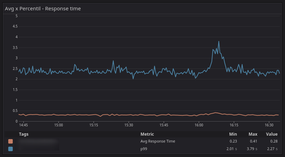285x157 pixels.
Task: Click the 15:00 time axis label
Action: [59, 125]
